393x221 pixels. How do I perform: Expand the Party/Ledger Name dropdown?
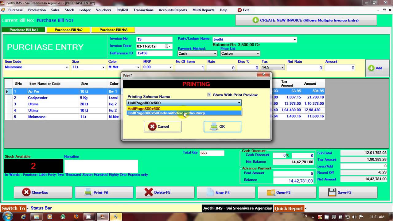[x=294, y=40]
